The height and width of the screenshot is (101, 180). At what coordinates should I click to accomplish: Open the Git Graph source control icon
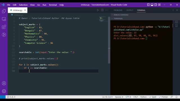(4, 35)
